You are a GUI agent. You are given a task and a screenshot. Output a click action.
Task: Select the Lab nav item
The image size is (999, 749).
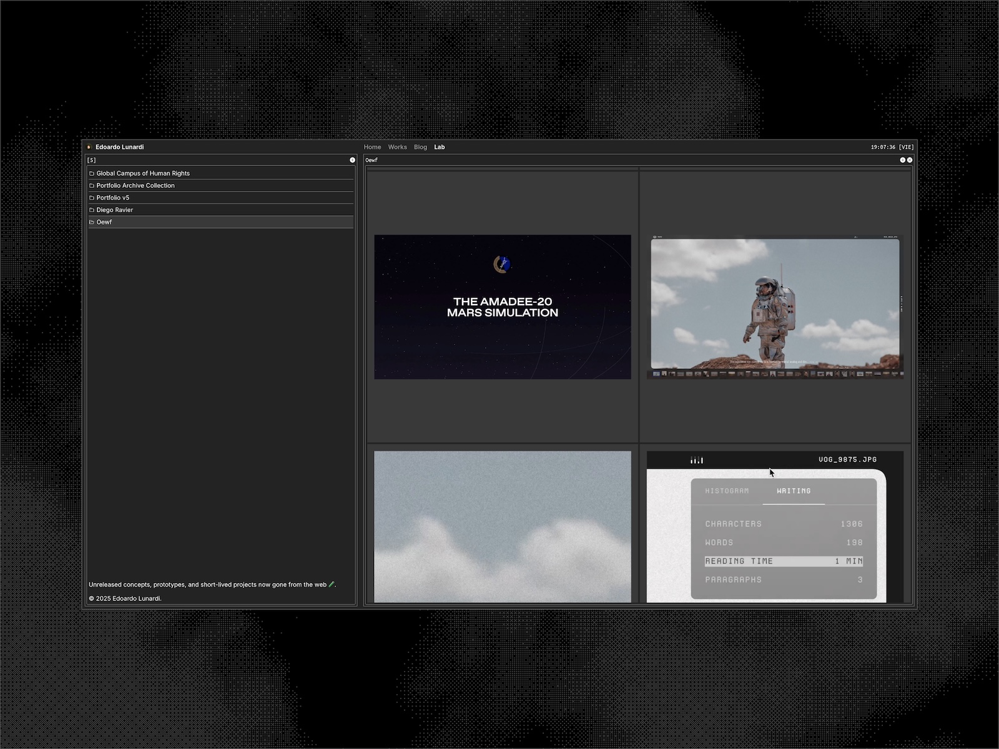(440, 147)
